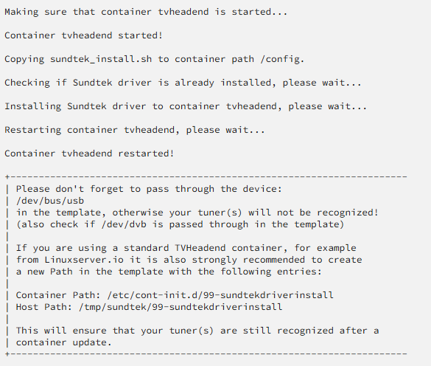Screen dimensions: 431x366
Task: Click the Host Path /tmp/sundtek entry
Action: coord(149,307)
